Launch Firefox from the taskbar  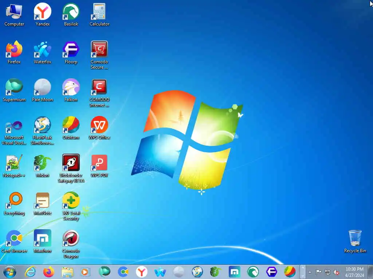pos(48,272)
